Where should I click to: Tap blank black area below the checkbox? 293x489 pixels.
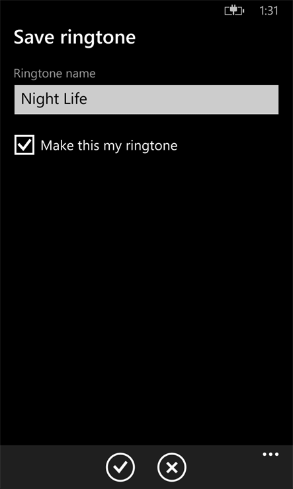(x=146, y=296)
